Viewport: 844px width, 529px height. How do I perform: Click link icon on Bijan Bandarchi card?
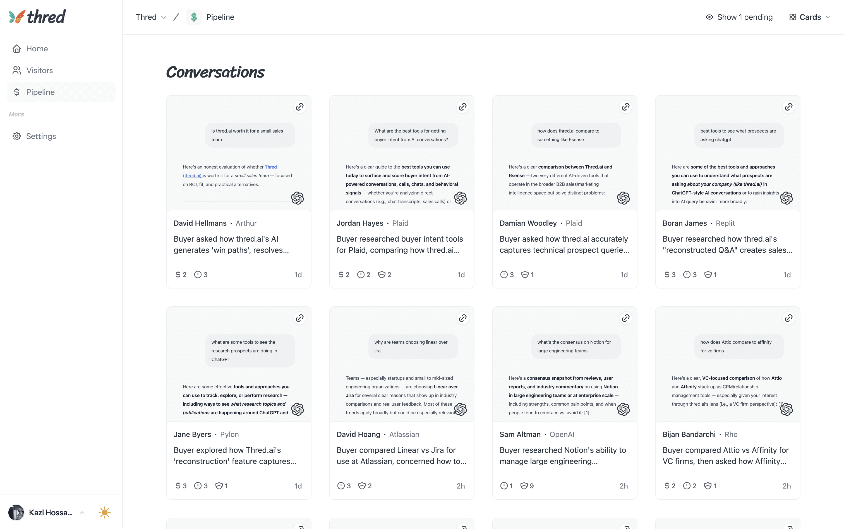click(x=788, y=318)
